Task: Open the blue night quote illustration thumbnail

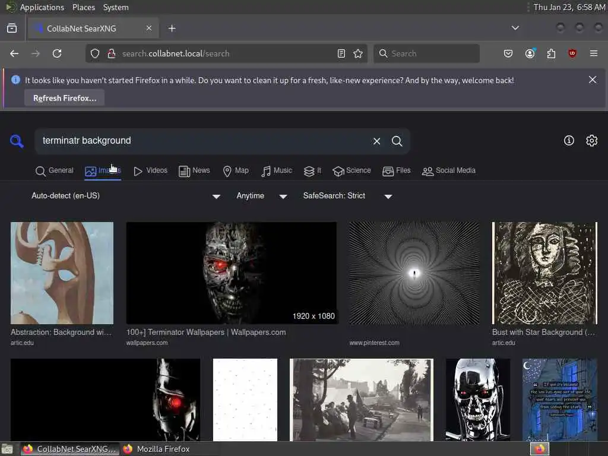Action: (560, 400)
